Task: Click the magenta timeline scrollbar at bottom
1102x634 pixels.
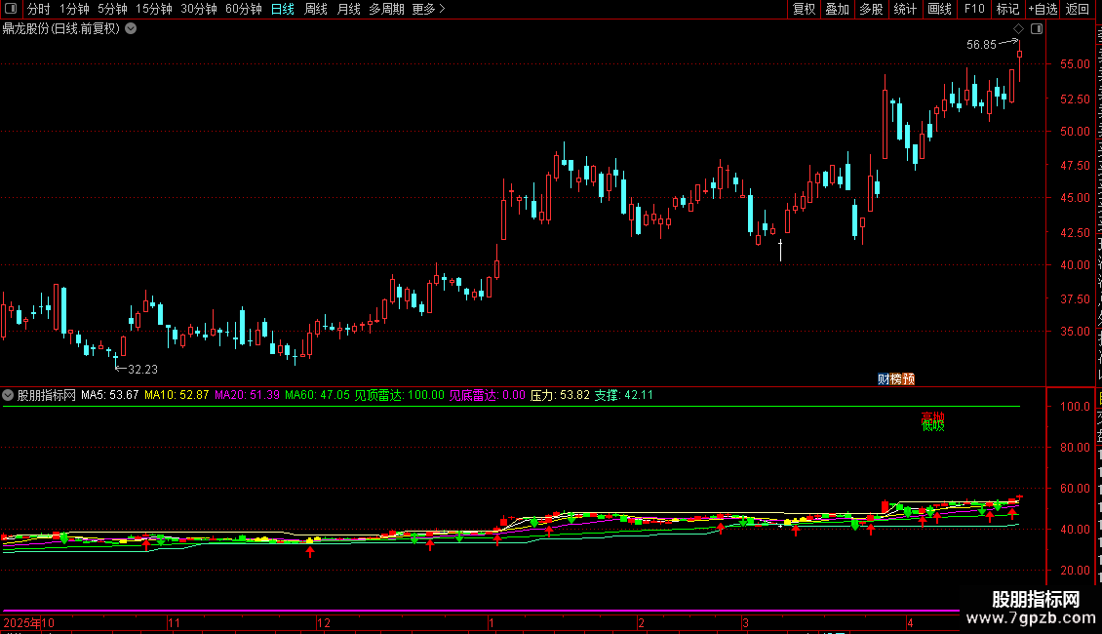Action: [x=480, y=611]
